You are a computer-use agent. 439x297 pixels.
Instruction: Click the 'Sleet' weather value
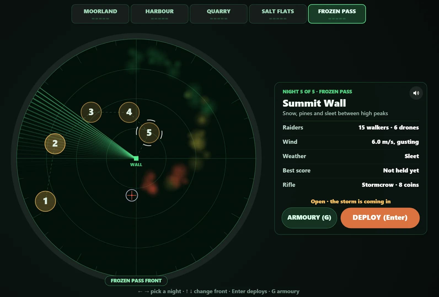click(411, 156)
